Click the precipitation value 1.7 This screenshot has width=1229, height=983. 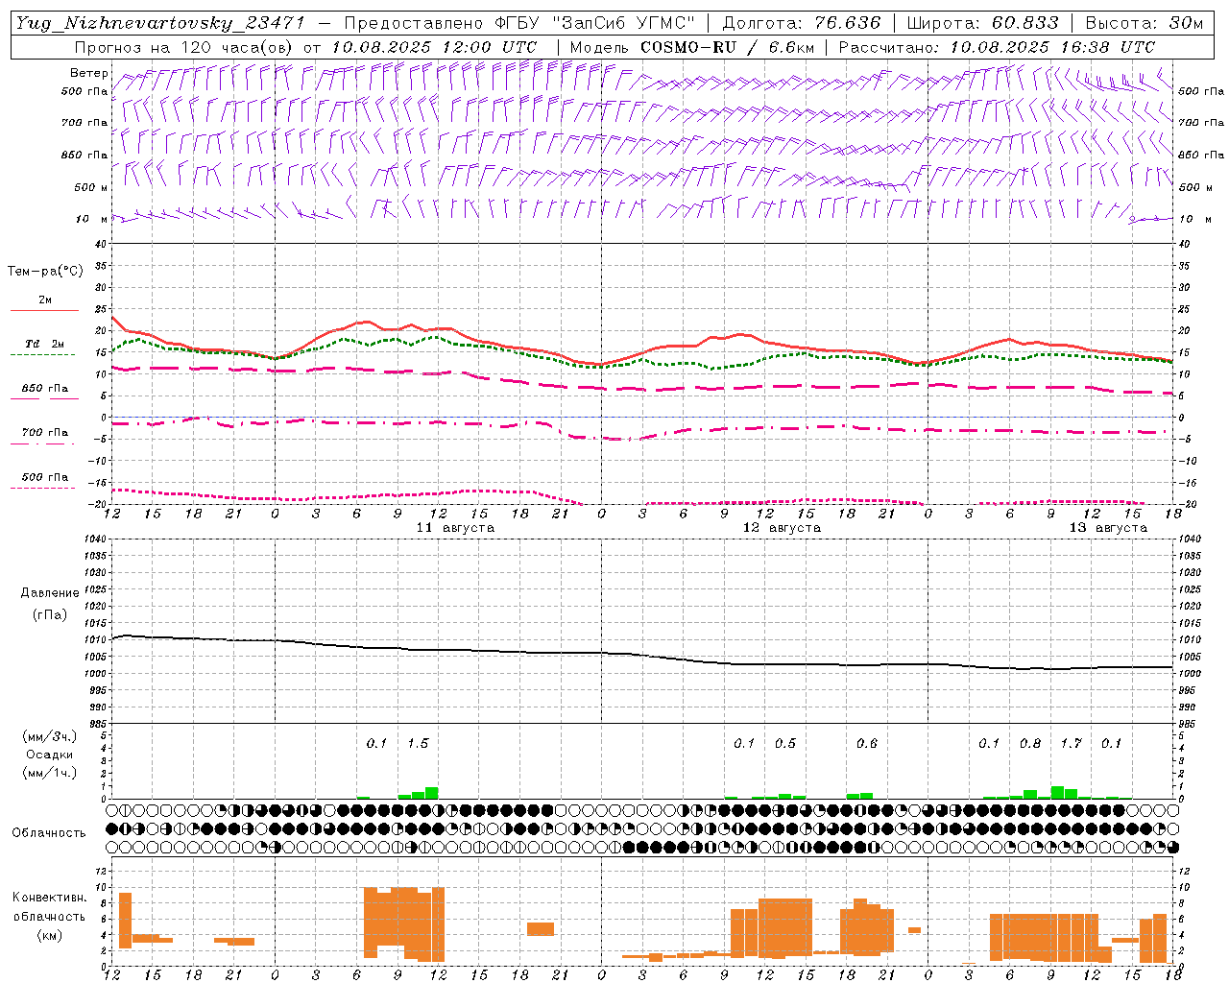1072,743
